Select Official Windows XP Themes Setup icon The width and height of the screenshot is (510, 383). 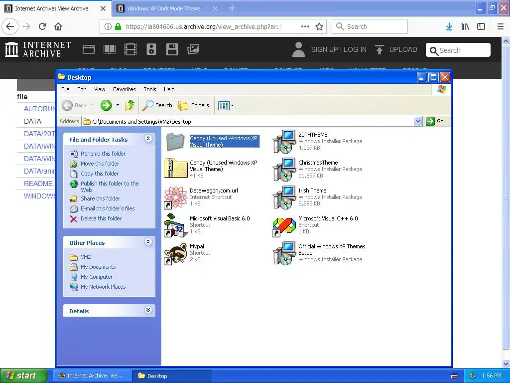284,253
